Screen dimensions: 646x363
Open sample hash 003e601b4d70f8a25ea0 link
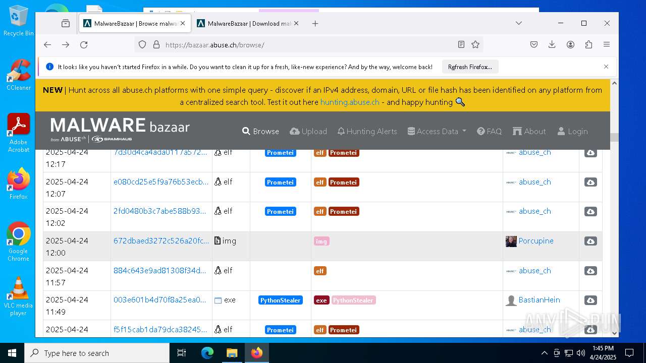[159, 299]
